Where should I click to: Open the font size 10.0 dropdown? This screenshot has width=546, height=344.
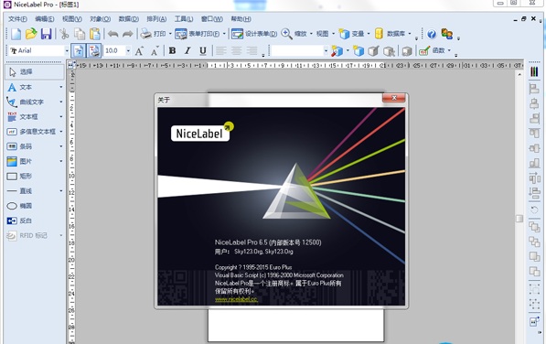128,51
